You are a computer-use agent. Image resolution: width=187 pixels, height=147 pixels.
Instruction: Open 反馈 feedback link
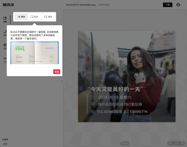point(5,144)
